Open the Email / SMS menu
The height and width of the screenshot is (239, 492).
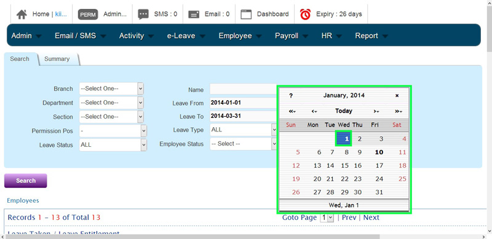[81, 36]
